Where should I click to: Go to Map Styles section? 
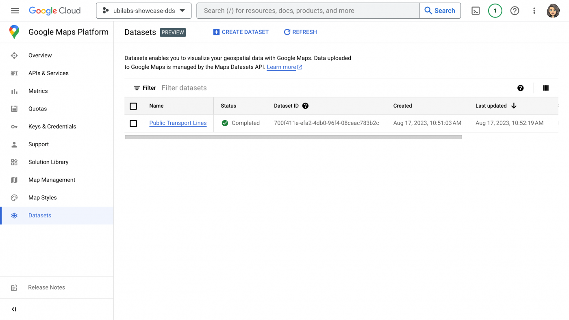pos(42,197)
